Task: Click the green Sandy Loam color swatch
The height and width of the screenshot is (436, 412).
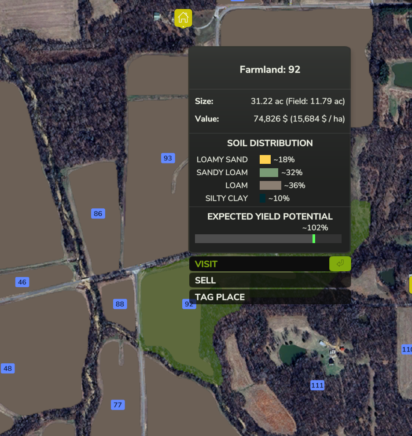Action: pyautogui.click(x=269, y=172)
